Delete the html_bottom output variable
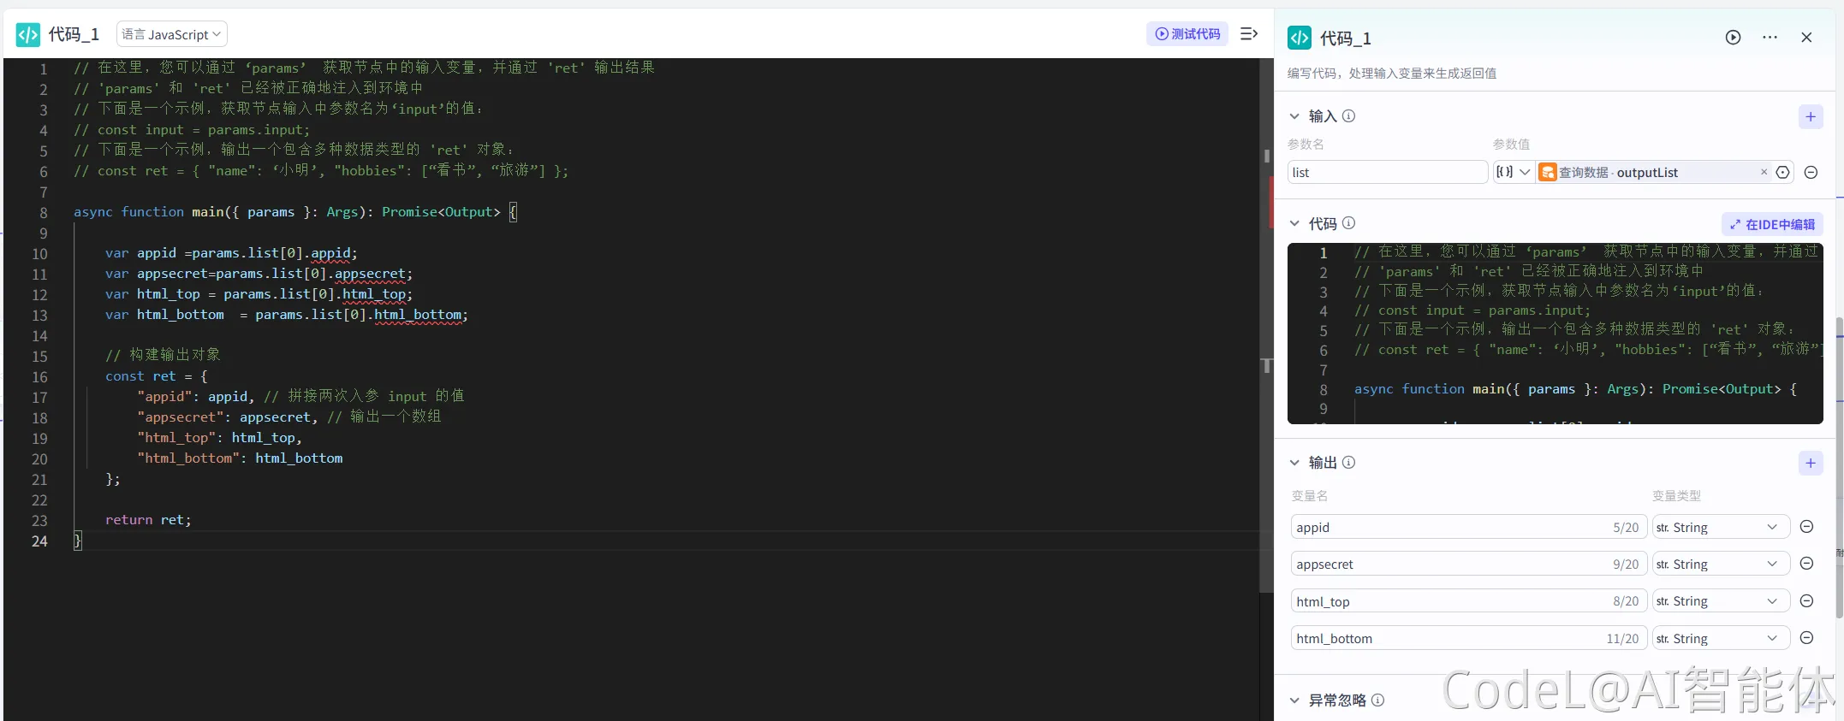Viewport: 1844px width, 721px height. [x=1806, y=638]
